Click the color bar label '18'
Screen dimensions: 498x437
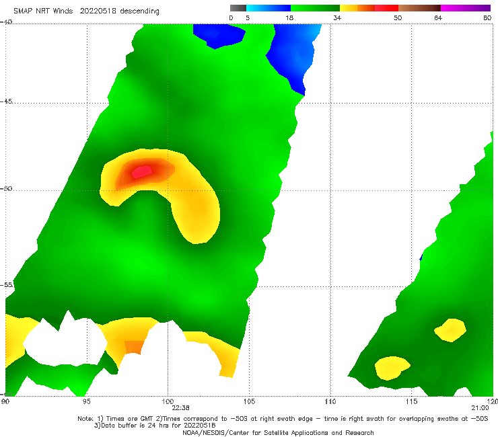click(x=289, y=18)
